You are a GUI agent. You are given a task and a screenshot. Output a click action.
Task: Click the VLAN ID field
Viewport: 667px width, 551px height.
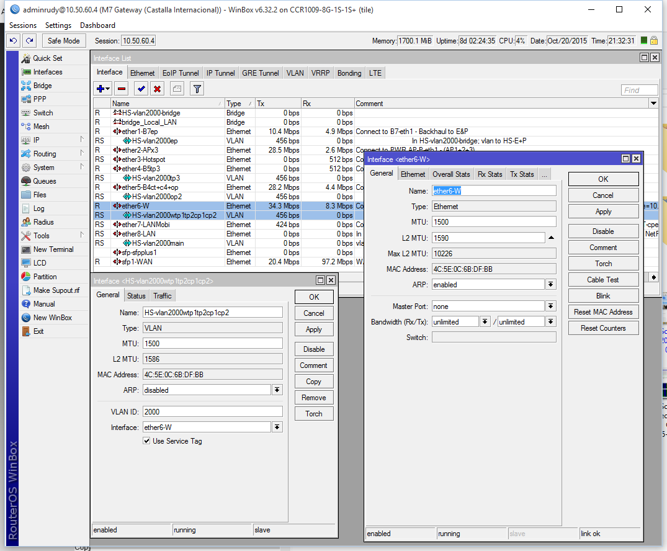point(213,411)
